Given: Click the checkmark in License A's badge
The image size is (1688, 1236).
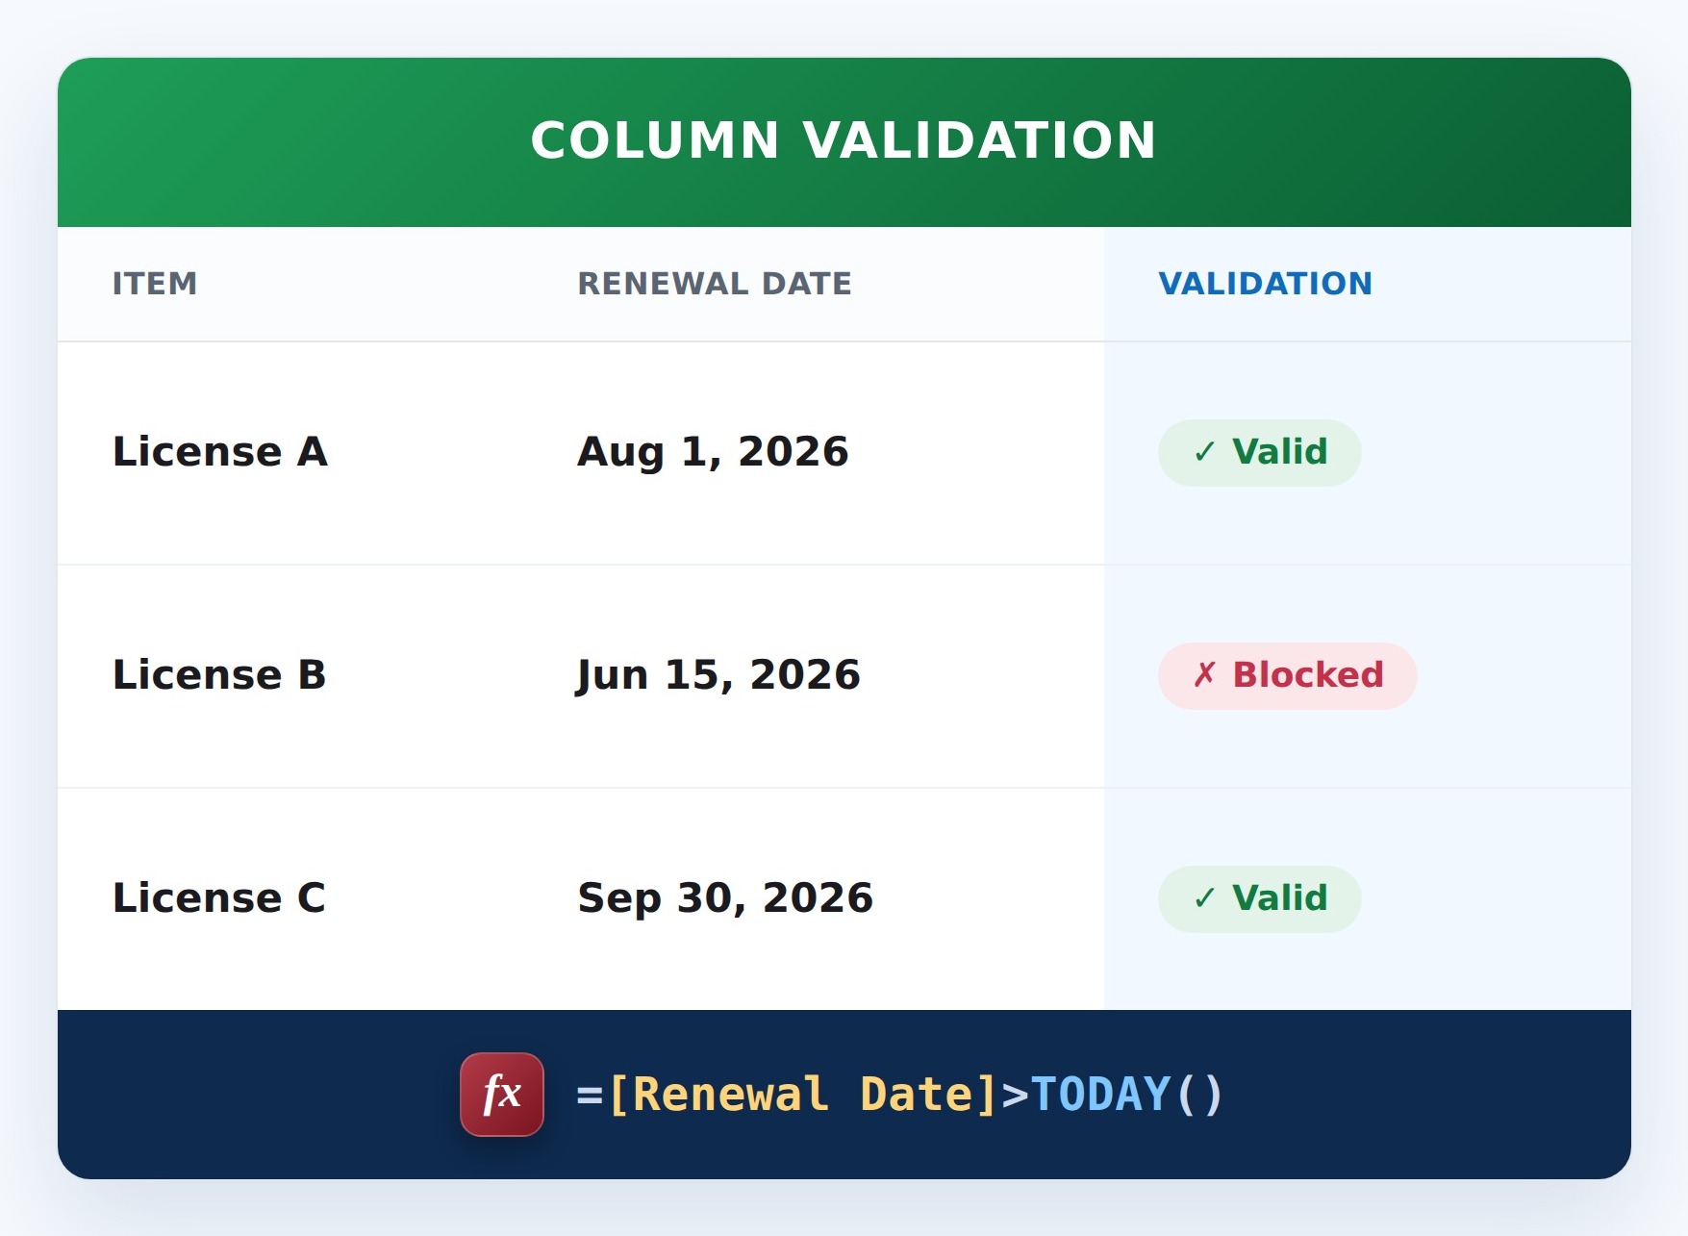Looking at the screenshot, I should 1205,452.
